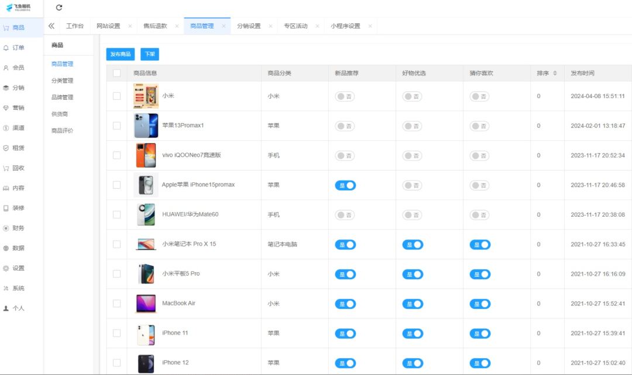Switch to the 售后退款 tab
The width and height of the screenshot is (632, 375).
click(155, 26)
